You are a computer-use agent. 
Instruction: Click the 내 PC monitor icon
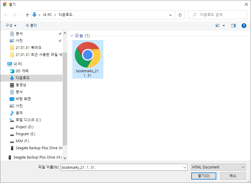[x=10, y=64]
